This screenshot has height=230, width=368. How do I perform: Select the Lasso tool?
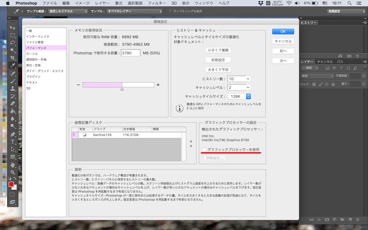click(x=13, y=43)
